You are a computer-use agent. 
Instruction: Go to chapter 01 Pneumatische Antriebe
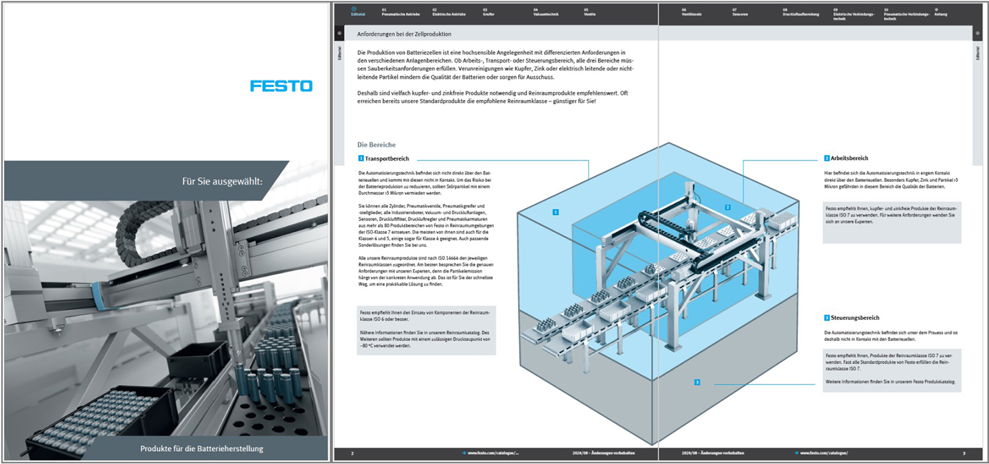pyautogui.click(x=402, y=12)
